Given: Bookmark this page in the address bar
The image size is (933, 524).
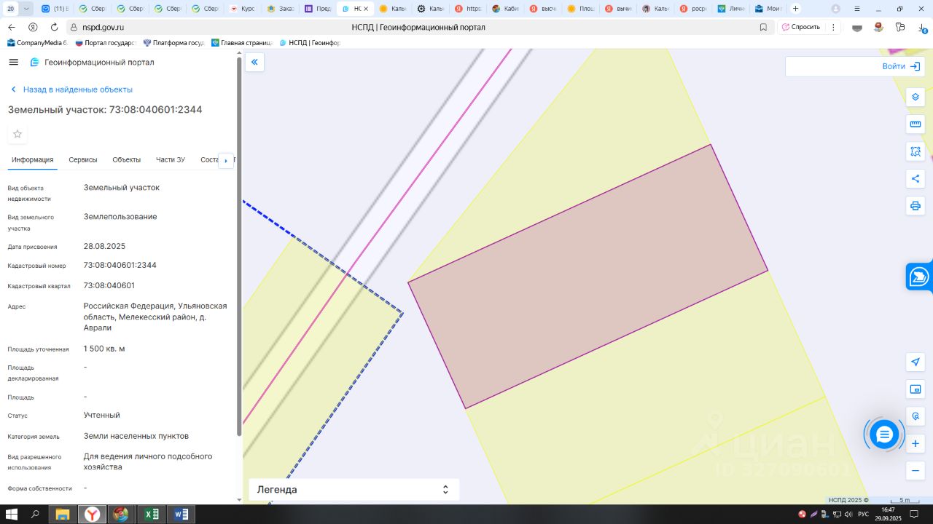Looking at the screenshot, I should tap(763, 27).
